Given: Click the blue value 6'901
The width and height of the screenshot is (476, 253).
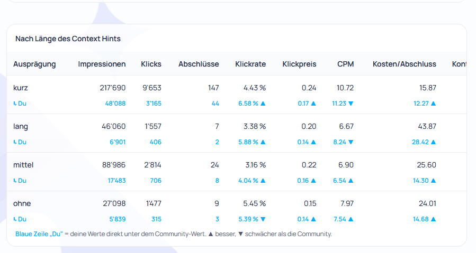Looking at the screenshot, I should click(x=118, y=142).
